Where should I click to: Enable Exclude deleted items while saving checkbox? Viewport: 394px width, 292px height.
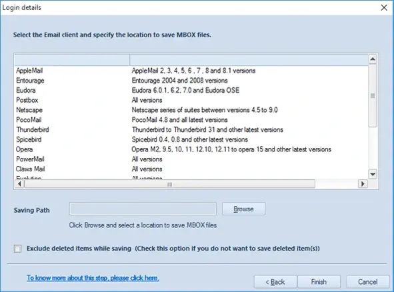pyautogui.click(x=18, y=249)
